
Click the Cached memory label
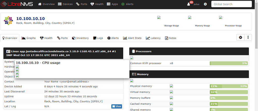pos(141,104)
